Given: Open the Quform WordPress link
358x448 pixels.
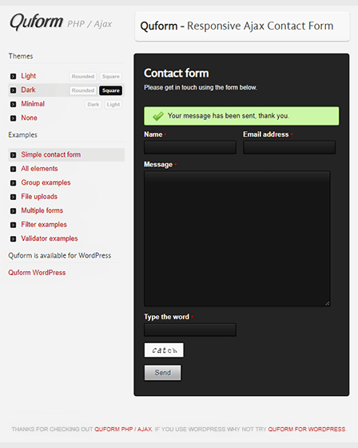Looking at the screenshot, I should [x=37, y=273].
